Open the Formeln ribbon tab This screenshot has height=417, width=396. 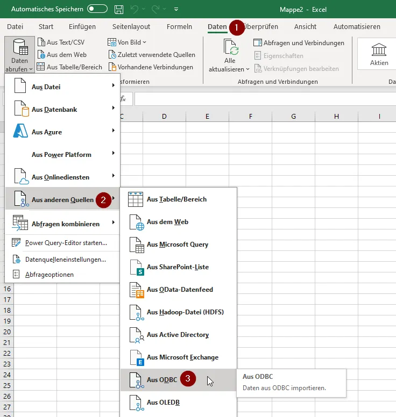tap(179, 27)
